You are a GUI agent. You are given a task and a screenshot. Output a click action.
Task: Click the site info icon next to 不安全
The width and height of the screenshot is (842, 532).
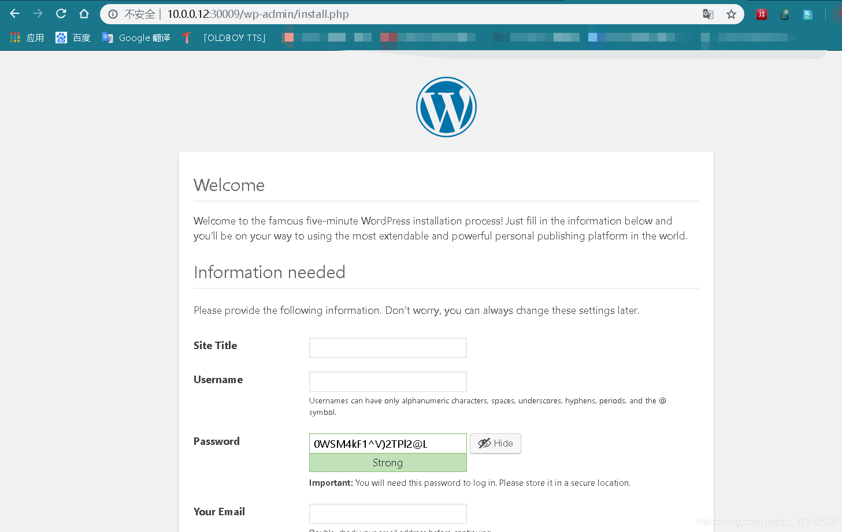[x=113, y=14]
